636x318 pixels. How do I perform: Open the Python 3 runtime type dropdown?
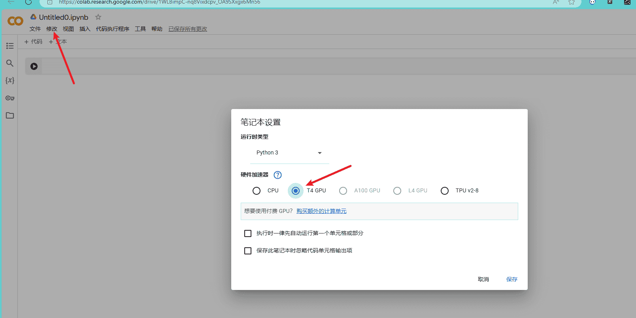point(289,153)
